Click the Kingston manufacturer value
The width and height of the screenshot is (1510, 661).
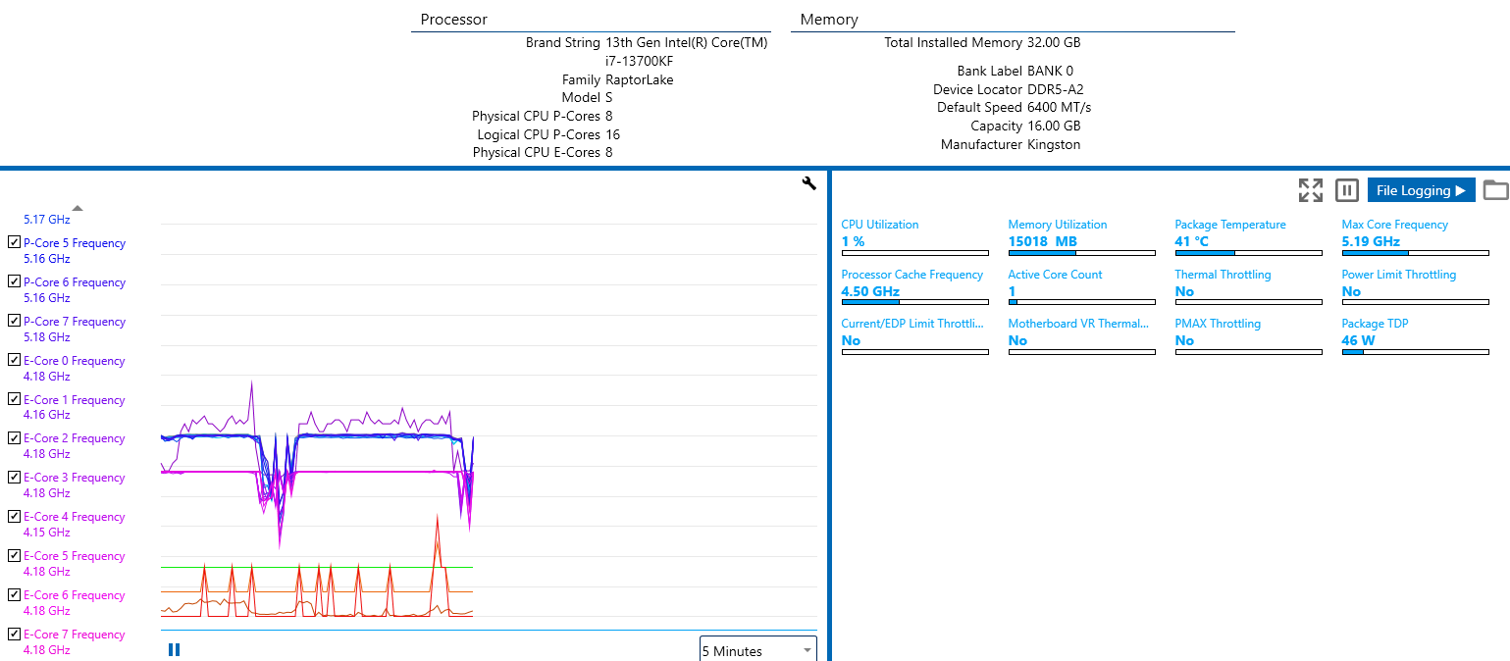pos(1054,144)
